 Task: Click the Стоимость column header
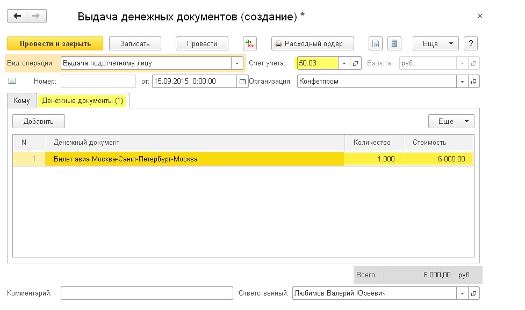pyautogui.click(x=438, y=143)
